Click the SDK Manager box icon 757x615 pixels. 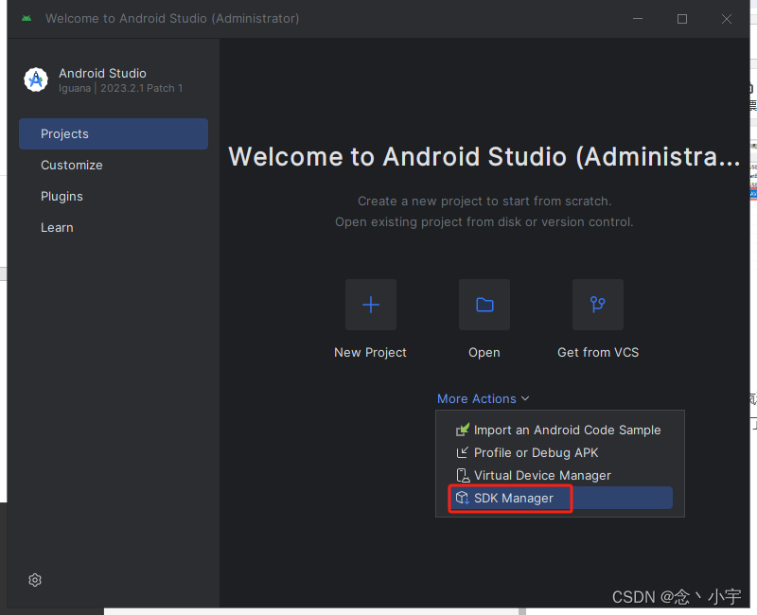click(463, 498)
